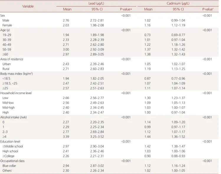Select the "Rural" row label
The height and width of the screenshot is (174, 221).
(x=6, y=69)
